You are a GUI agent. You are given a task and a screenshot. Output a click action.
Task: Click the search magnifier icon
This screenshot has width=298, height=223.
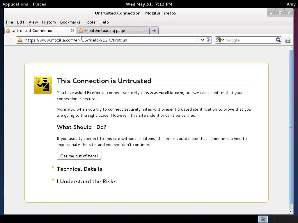[x=278, y=40]
